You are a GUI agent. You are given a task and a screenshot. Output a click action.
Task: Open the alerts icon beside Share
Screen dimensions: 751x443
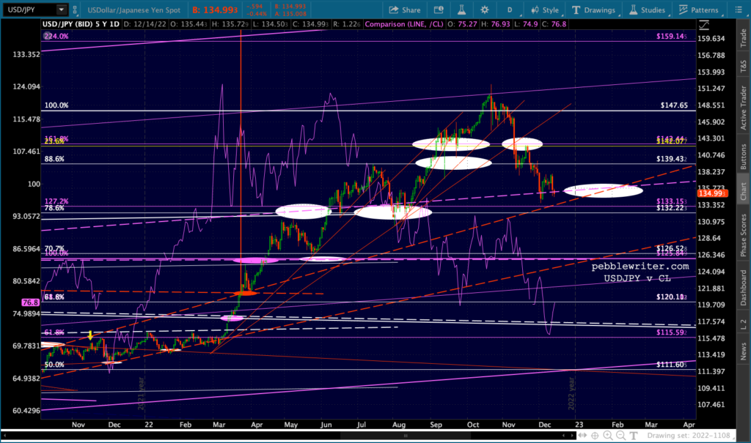coord(439,10)
